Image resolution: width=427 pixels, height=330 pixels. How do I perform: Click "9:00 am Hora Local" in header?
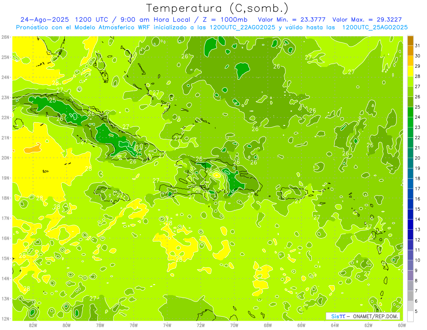pos(155,20)
